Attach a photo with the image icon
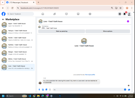This screenshot has width=135, height=98. [43, 89]
